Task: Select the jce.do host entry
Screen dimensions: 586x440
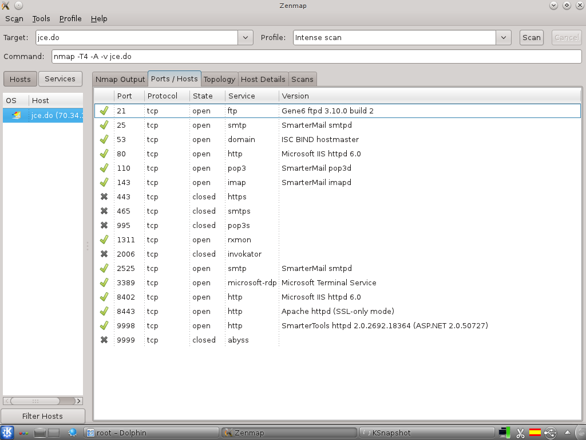Action: (43, 115)
